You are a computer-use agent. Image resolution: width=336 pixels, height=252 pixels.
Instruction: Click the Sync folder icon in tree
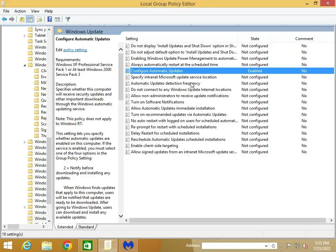pyautogui.click(x=31, y=29)
